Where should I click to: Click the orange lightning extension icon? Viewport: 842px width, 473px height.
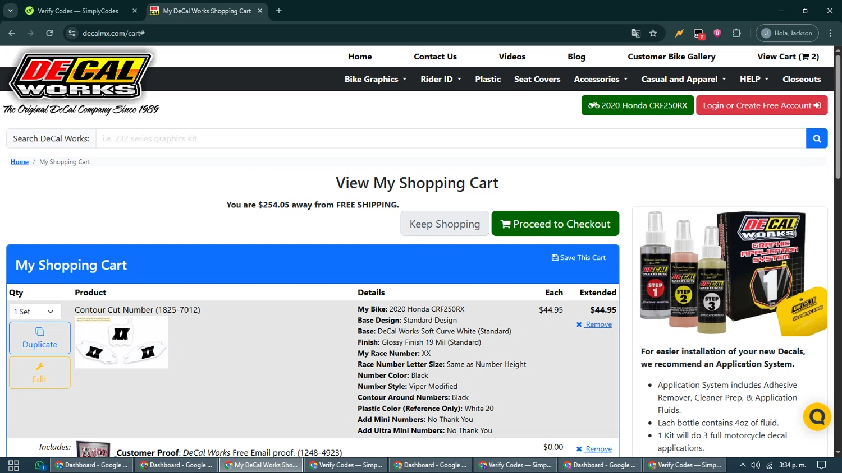coord(679,33)
